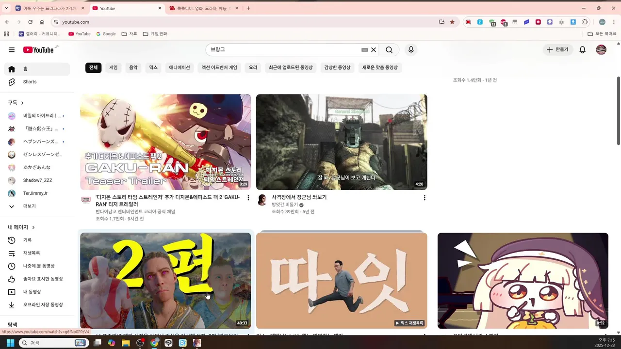Start voice search with the microphone

[x=411, y=50]
